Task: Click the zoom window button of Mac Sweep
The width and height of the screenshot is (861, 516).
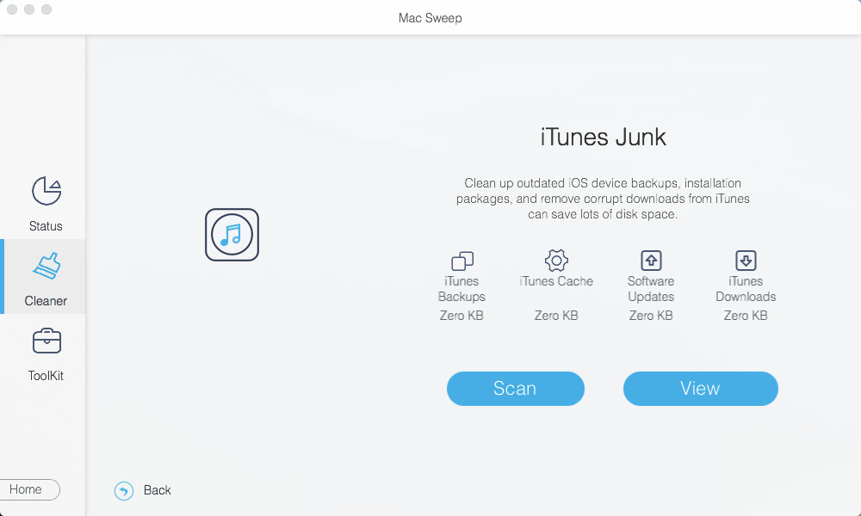Action: 46,9
